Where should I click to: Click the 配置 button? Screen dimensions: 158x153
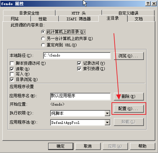[129, 109]
